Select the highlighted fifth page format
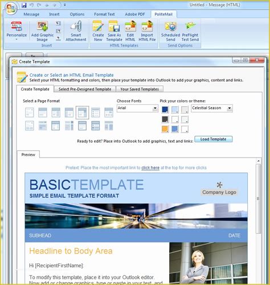 coord(83,113)
